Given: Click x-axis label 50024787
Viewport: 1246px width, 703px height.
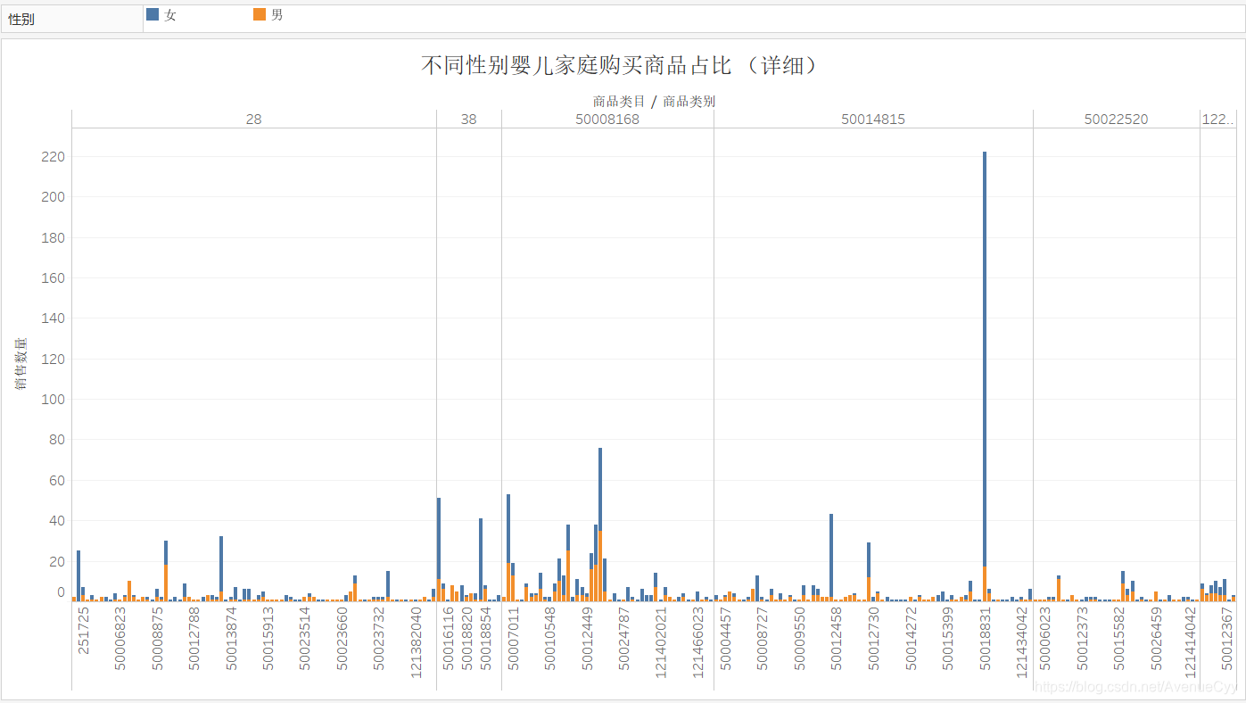Looking at the screenshot, I should coord(624,639).
